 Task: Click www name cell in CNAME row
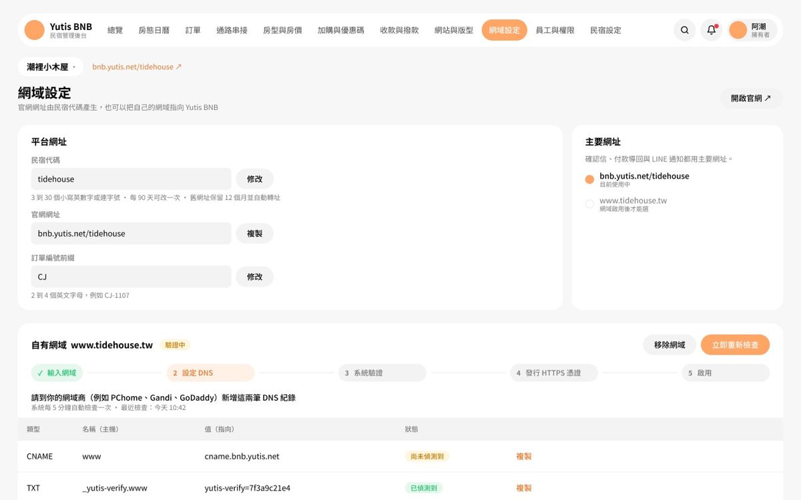click(91, 457)
